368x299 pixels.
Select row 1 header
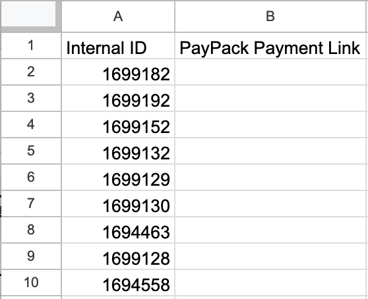[31, 45]
